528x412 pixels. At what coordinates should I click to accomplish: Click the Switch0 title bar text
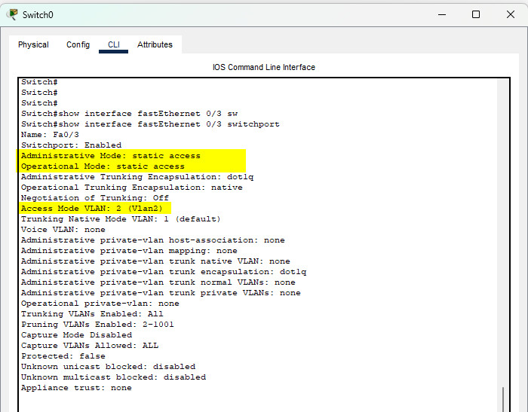(38, 14)
